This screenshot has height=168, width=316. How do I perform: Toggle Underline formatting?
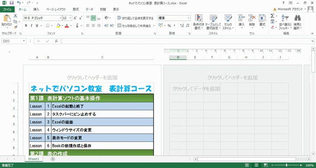pyautogui.click(x=37, y=25)
